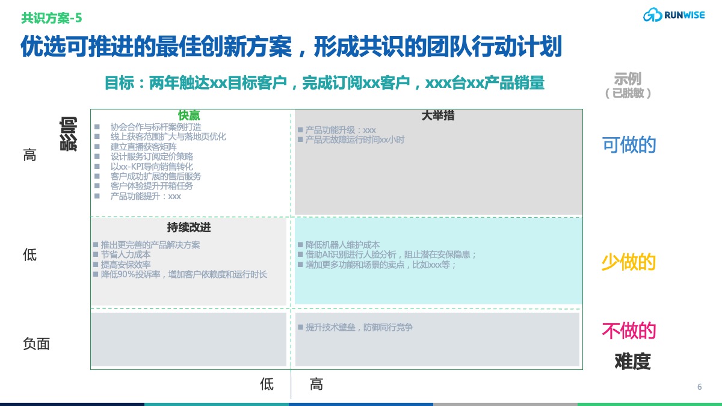This screenshot has width=722, height=406.
Task: Click the blue 可做的 label
Action: tap(629, 145)
